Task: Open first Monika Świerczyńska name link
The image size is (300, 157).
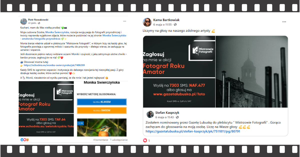Action: point(57,32)
